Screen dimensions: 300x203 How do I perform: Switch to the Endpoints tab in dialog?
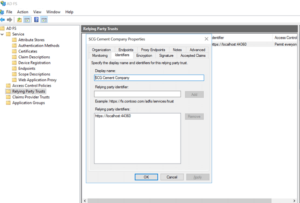click(126, 50)
